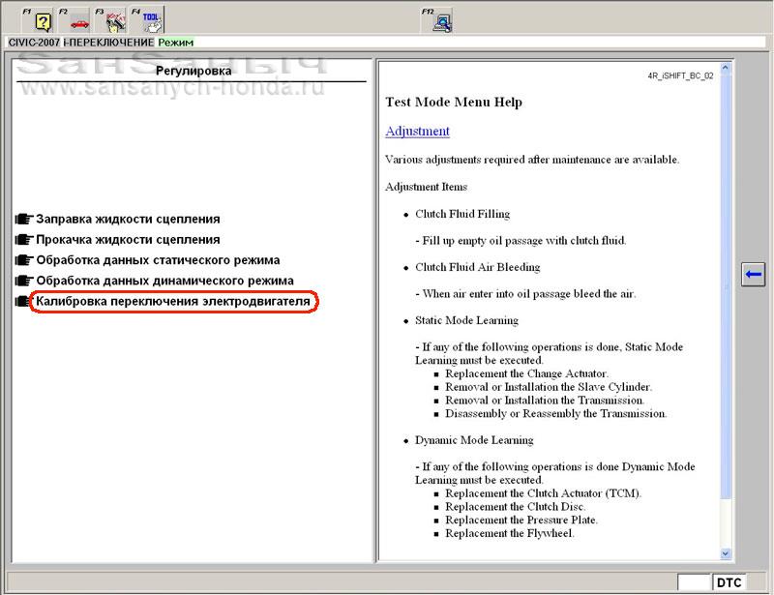
Task: Click 'Replacement the Change Actuator.' line
Action: 526,373
